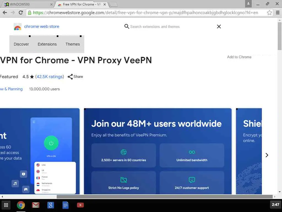Open the app launcher grid on the taskbar
Screen dimensions: 282x212
click(x=6, y=205)
